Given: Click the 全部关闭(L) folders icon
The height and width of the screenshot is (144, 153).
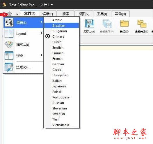Looking at the screenshot, I should tap(142, 24).
